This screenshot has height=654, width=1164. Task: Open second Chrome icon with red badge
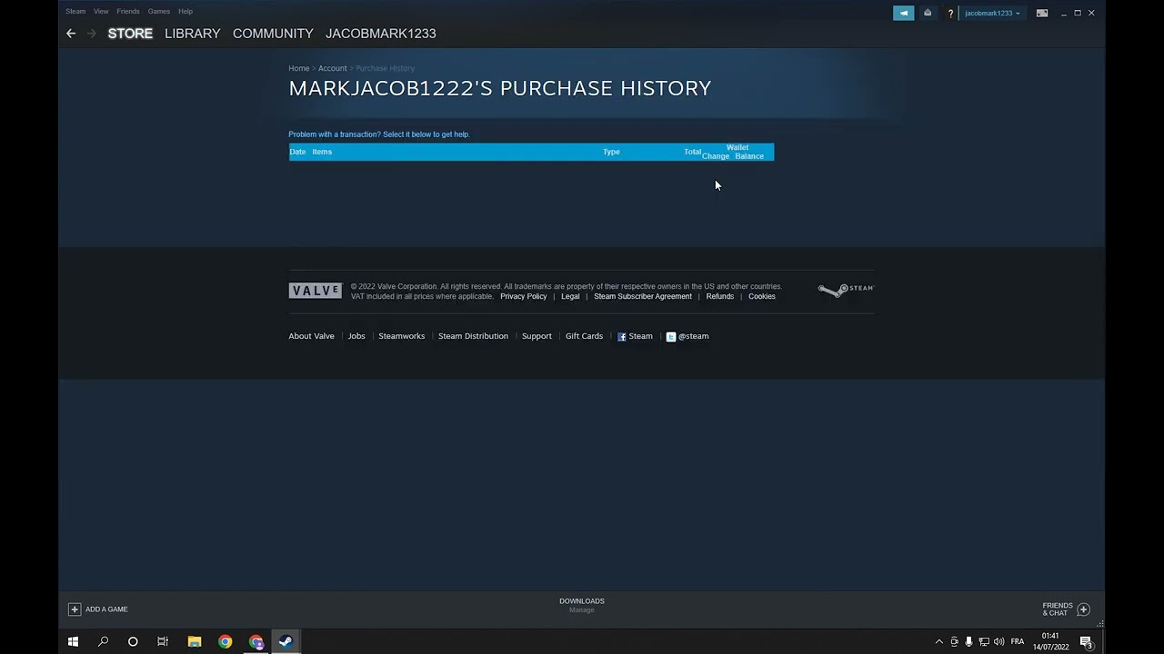tap(256, 641)
